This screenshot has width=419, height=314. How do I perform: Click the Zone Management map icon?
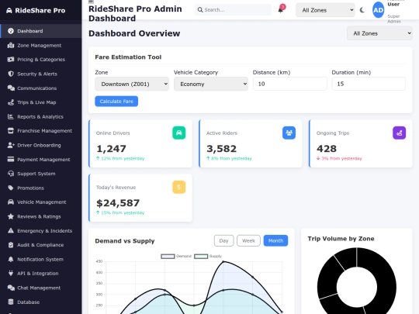[x=11, y=46]
